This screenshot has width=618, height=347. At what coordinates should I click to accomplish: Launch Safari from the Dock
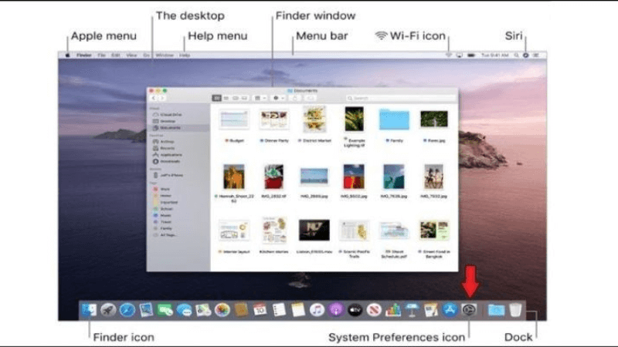point(127,309)
